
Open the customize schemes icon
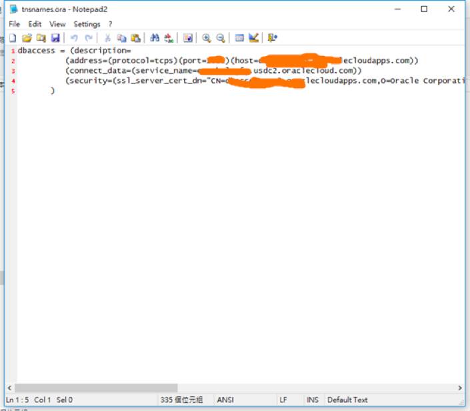253,38
